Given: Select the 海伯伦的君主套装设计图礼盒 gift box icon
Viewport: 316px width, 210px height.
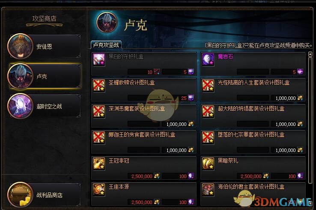Looking at the screenshot, I should 208,190.
